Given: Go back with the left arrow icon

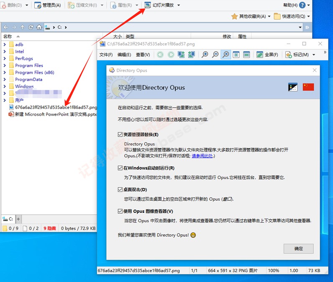Looking at the screenshot, I should coord(6,27).
